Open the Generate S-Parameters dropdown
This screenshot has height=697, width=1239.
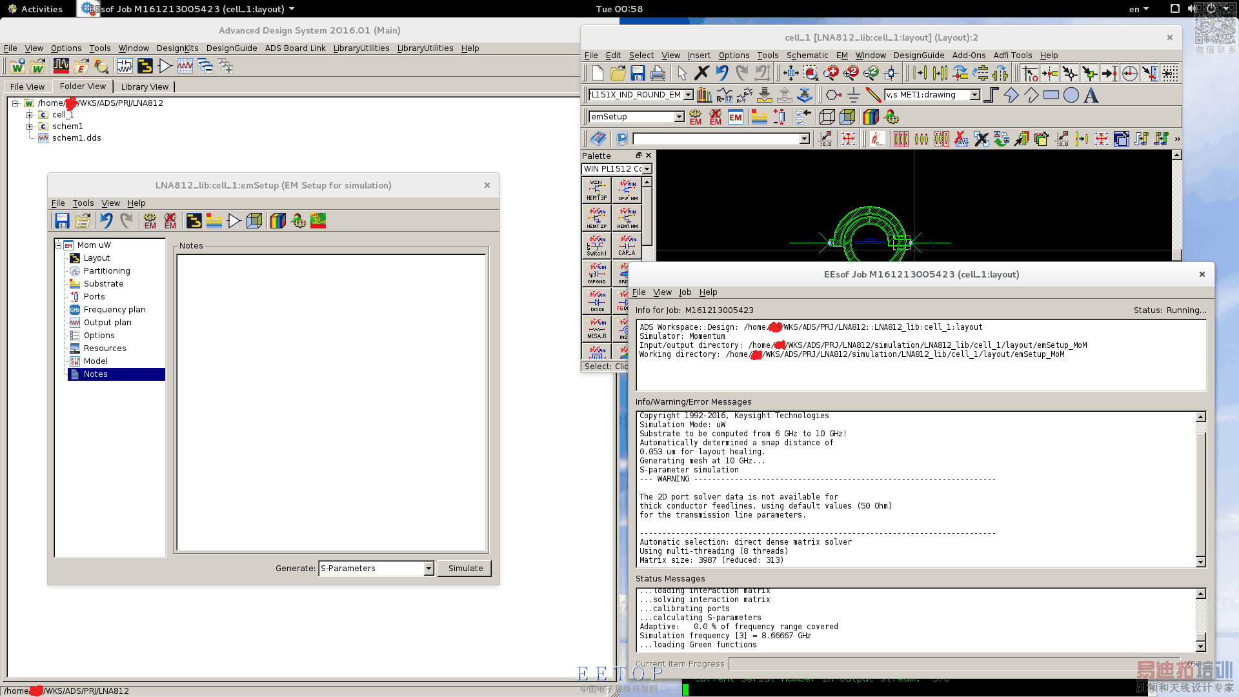428,569
